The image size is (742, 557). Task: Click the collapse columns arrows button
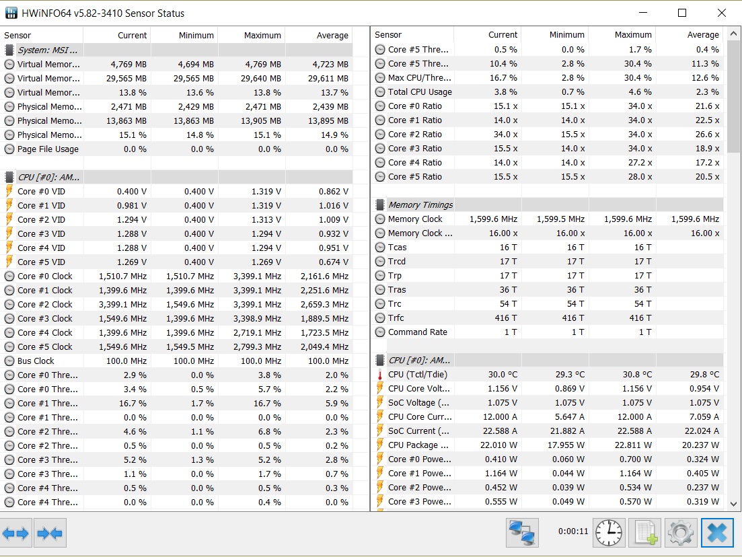pos(50,533)
